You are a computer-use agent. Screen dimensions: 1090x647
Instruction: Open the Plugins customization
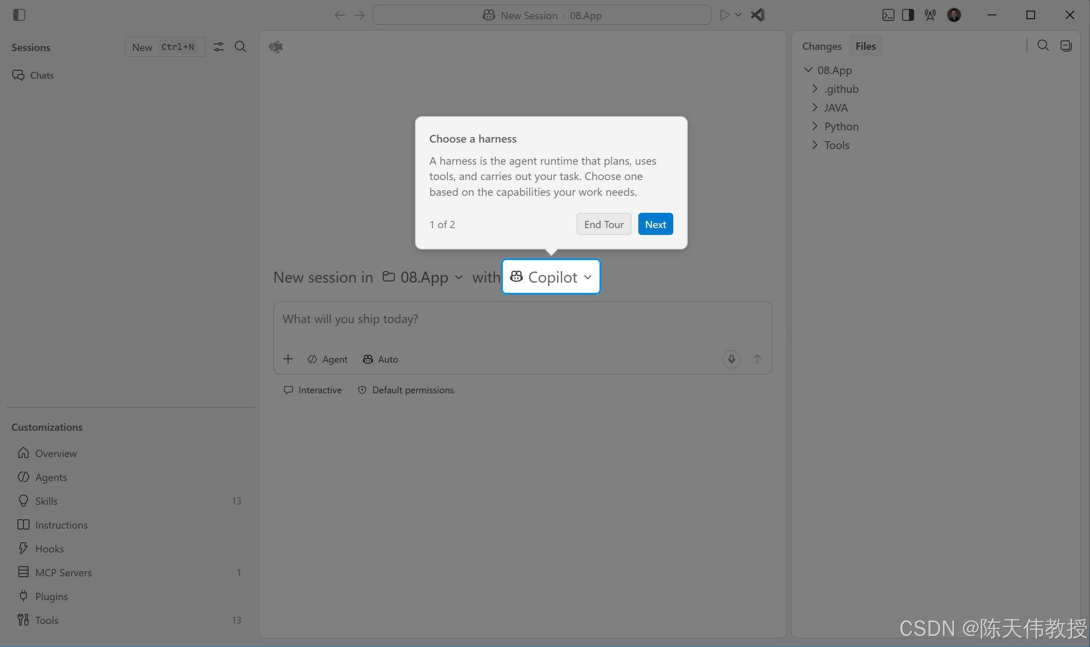click(130, 596)
